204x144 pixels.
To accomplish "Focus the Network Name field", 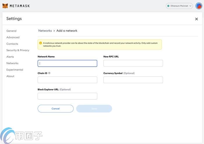I will coord(67,64).
